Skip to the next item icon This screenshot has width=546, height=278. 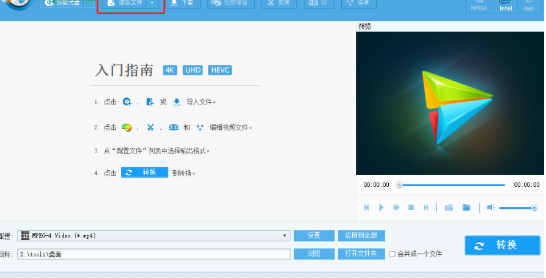426,208
